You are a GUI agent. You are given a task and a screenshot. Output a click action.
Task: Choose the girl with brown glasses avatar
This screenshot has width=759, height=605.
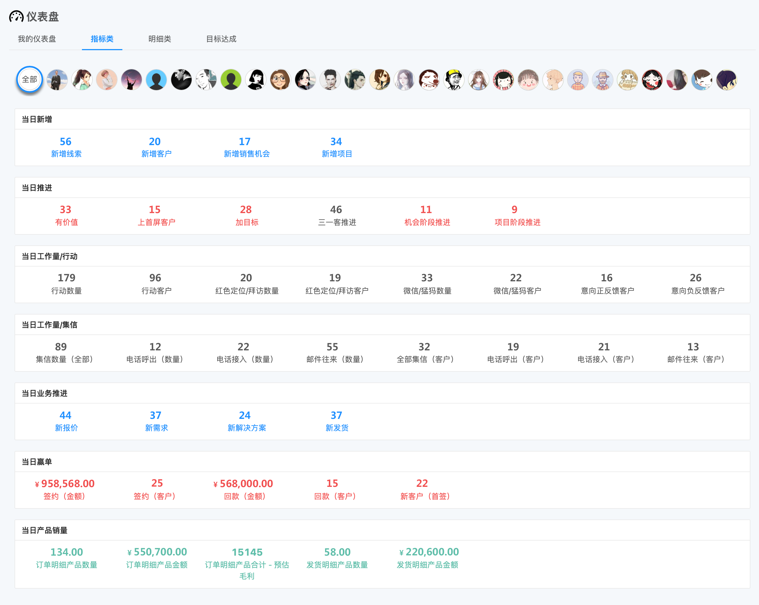point(280,80)
